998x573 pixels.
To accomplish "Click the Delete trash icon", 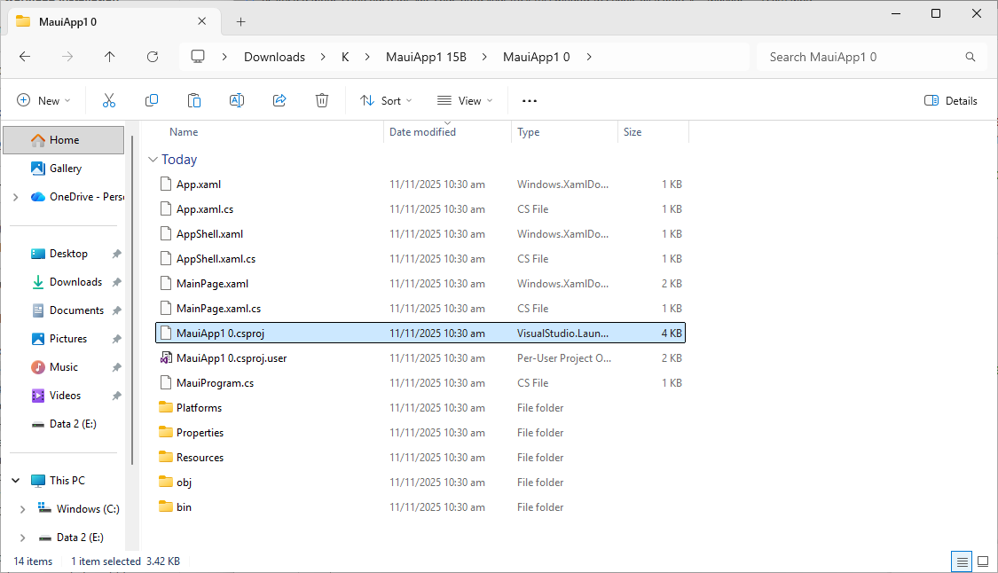I will (x=322, y=100).
